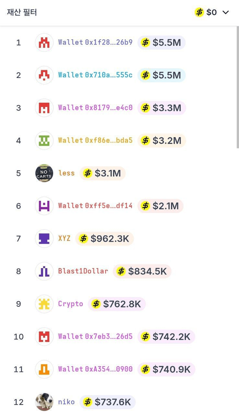Open niko's dog photo avatar
Viewport: 239px width, 416px height.
coord(44,402)
